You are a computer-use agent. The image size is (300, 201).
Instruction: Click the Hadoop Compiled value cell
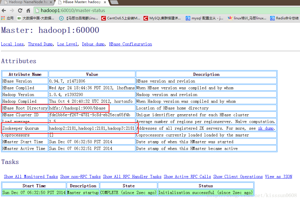[x=92, y=101]
